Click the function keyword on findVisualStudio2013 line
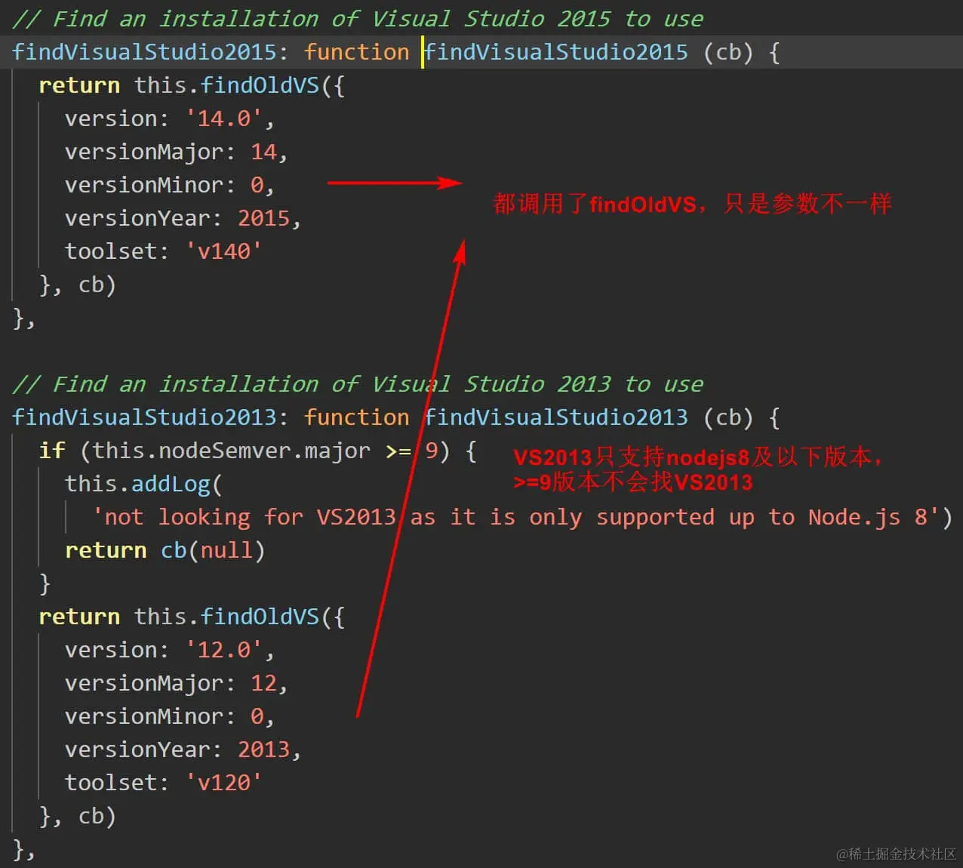Screen dimensions: 963x868 (356, 417)
